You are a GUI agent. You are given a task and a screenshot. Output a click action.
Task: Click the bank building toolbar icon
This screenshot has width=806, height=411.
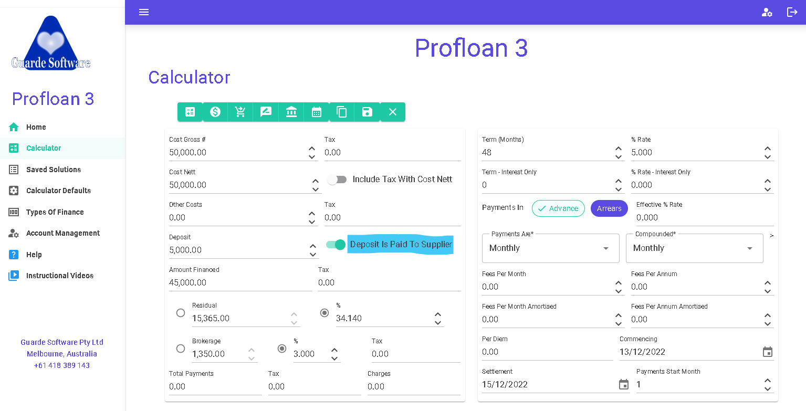click(x=291, y=112)
